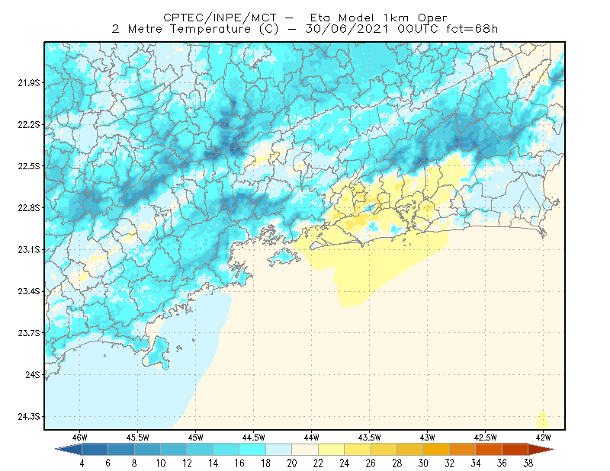Click the colorbar swatch between 30 and 32

[436, 450]
